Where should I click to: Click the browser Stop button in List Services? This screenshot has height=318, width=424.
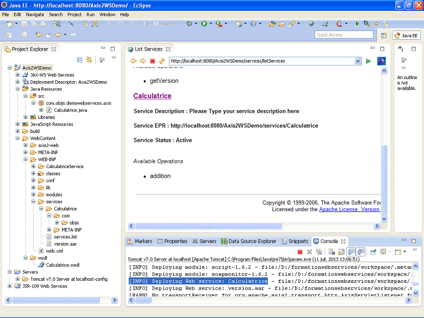(152, 61)
